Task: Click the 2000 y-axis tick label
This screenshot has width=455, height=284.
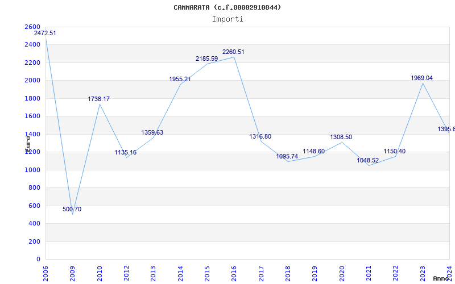Action: click(32, 81)
